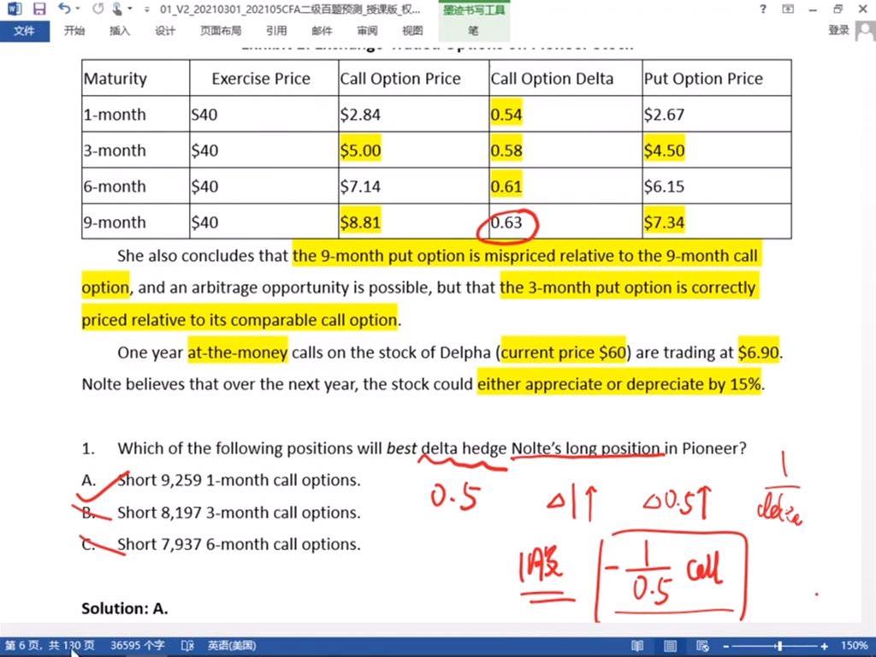Viewport: 876px width, 657px height.
Task: Click the zoom slider handle
Action: click(778, 646)
